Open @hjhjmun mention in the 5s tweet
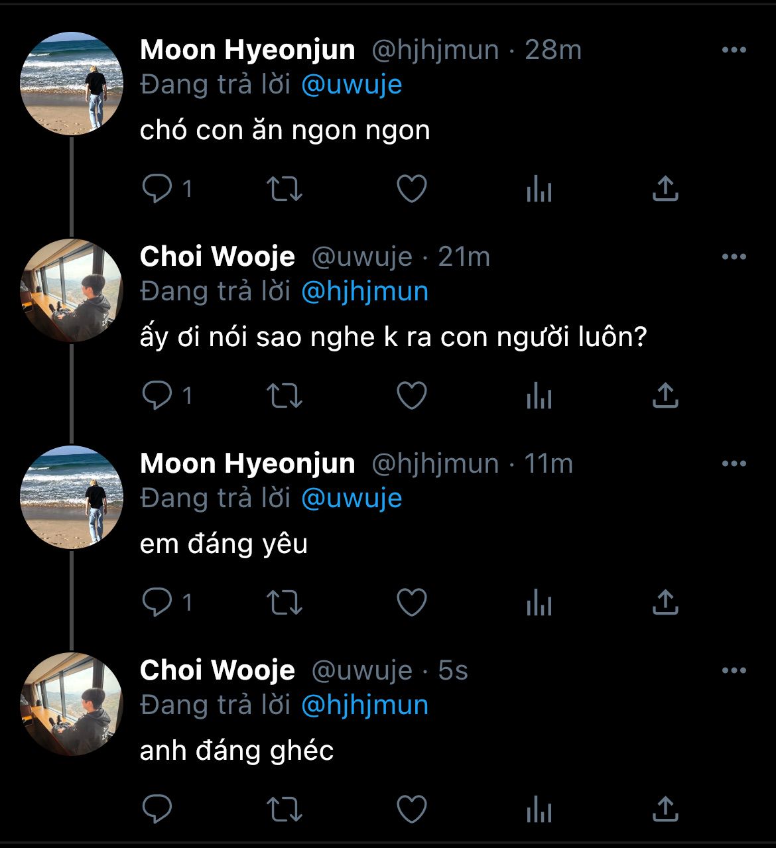 [365, 705]
